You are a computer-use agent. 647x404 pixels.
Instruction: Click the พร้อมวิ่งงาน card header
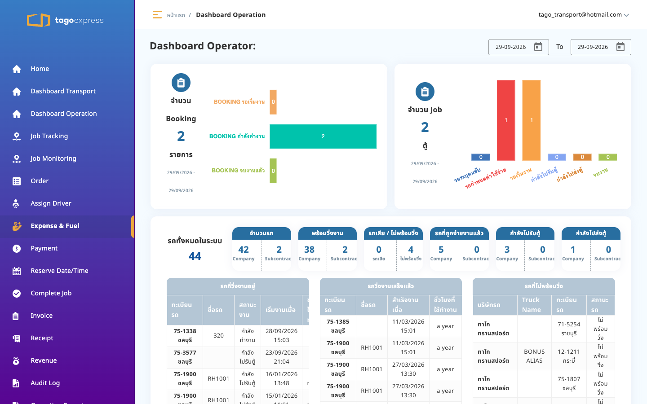tap(328, 233)
